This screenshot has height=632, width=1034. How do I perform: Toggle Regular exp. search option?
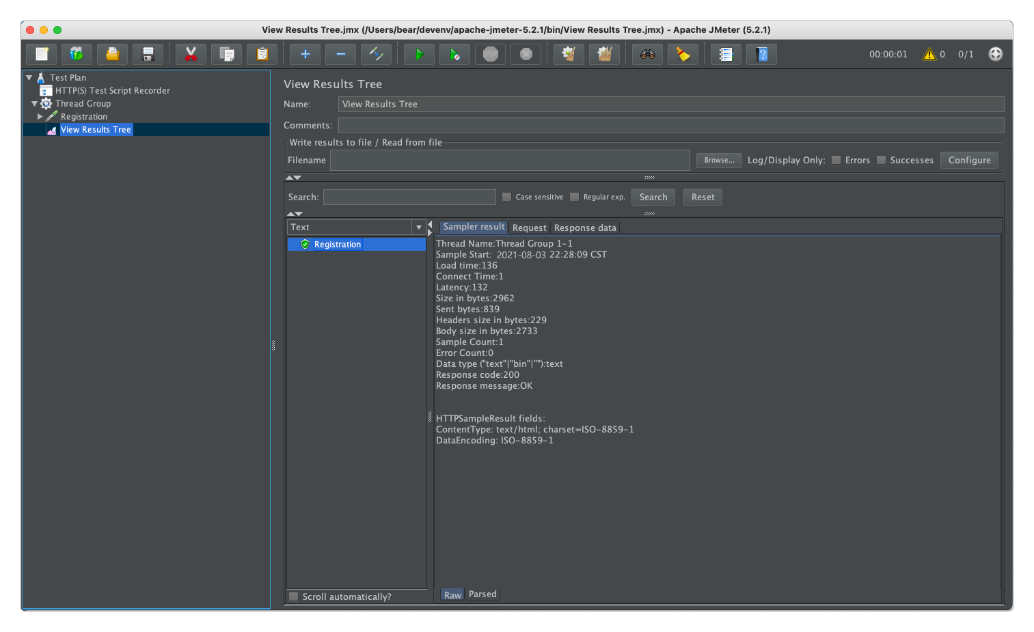pyautogui.click(x=574, y=197)
